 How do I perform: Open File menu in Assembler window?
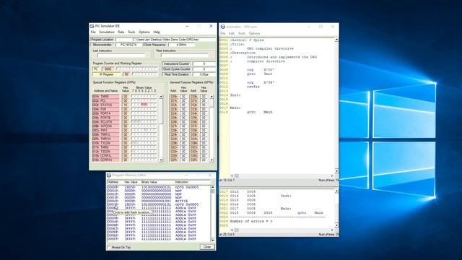(x=223, y=33)
